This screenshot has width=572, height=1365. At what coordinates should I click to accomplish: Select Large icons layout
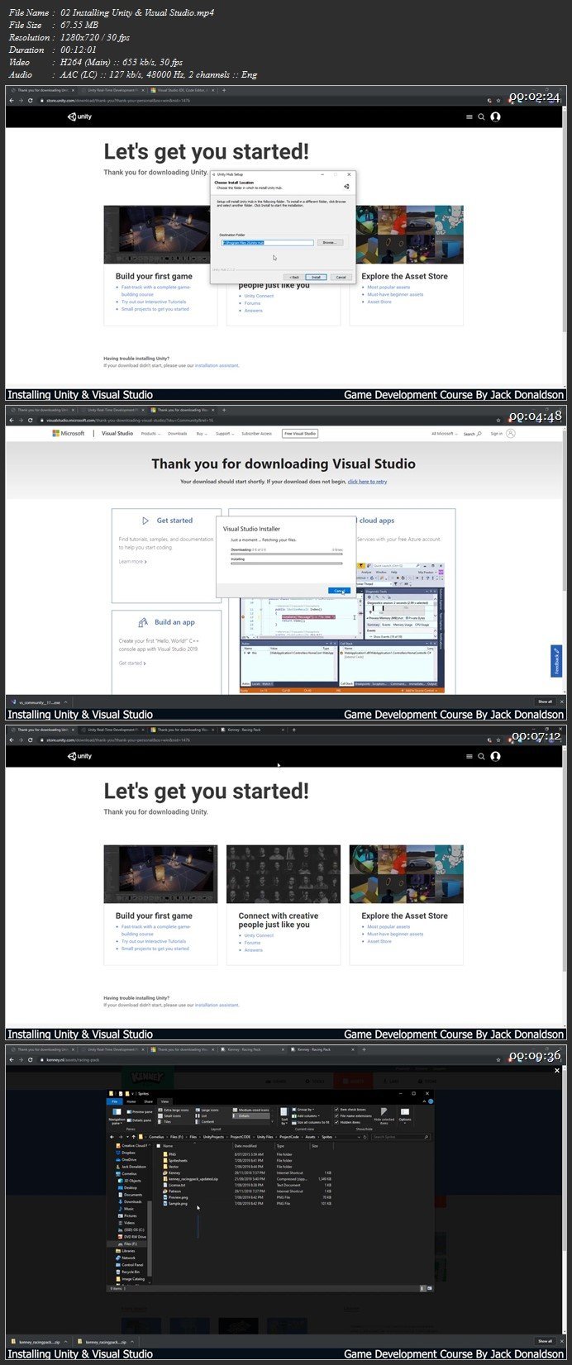point(207,1110)
